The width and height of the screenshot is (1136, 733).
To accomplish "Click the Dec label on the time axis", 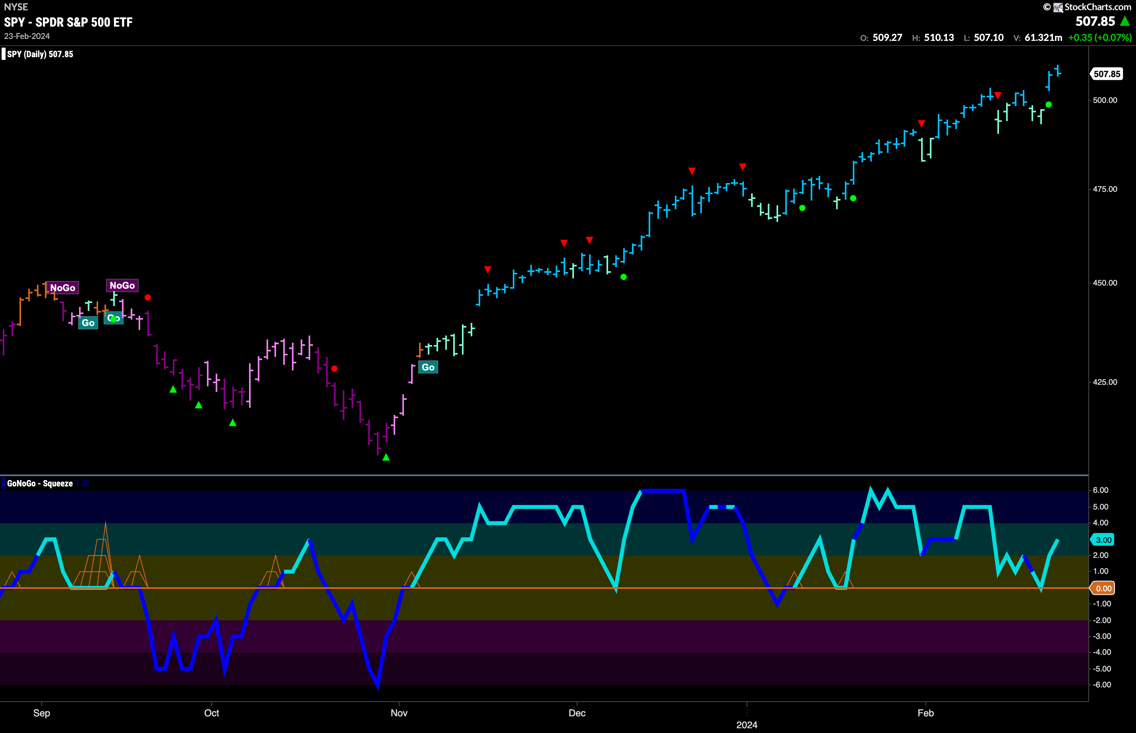I will [x=577, y=713].
